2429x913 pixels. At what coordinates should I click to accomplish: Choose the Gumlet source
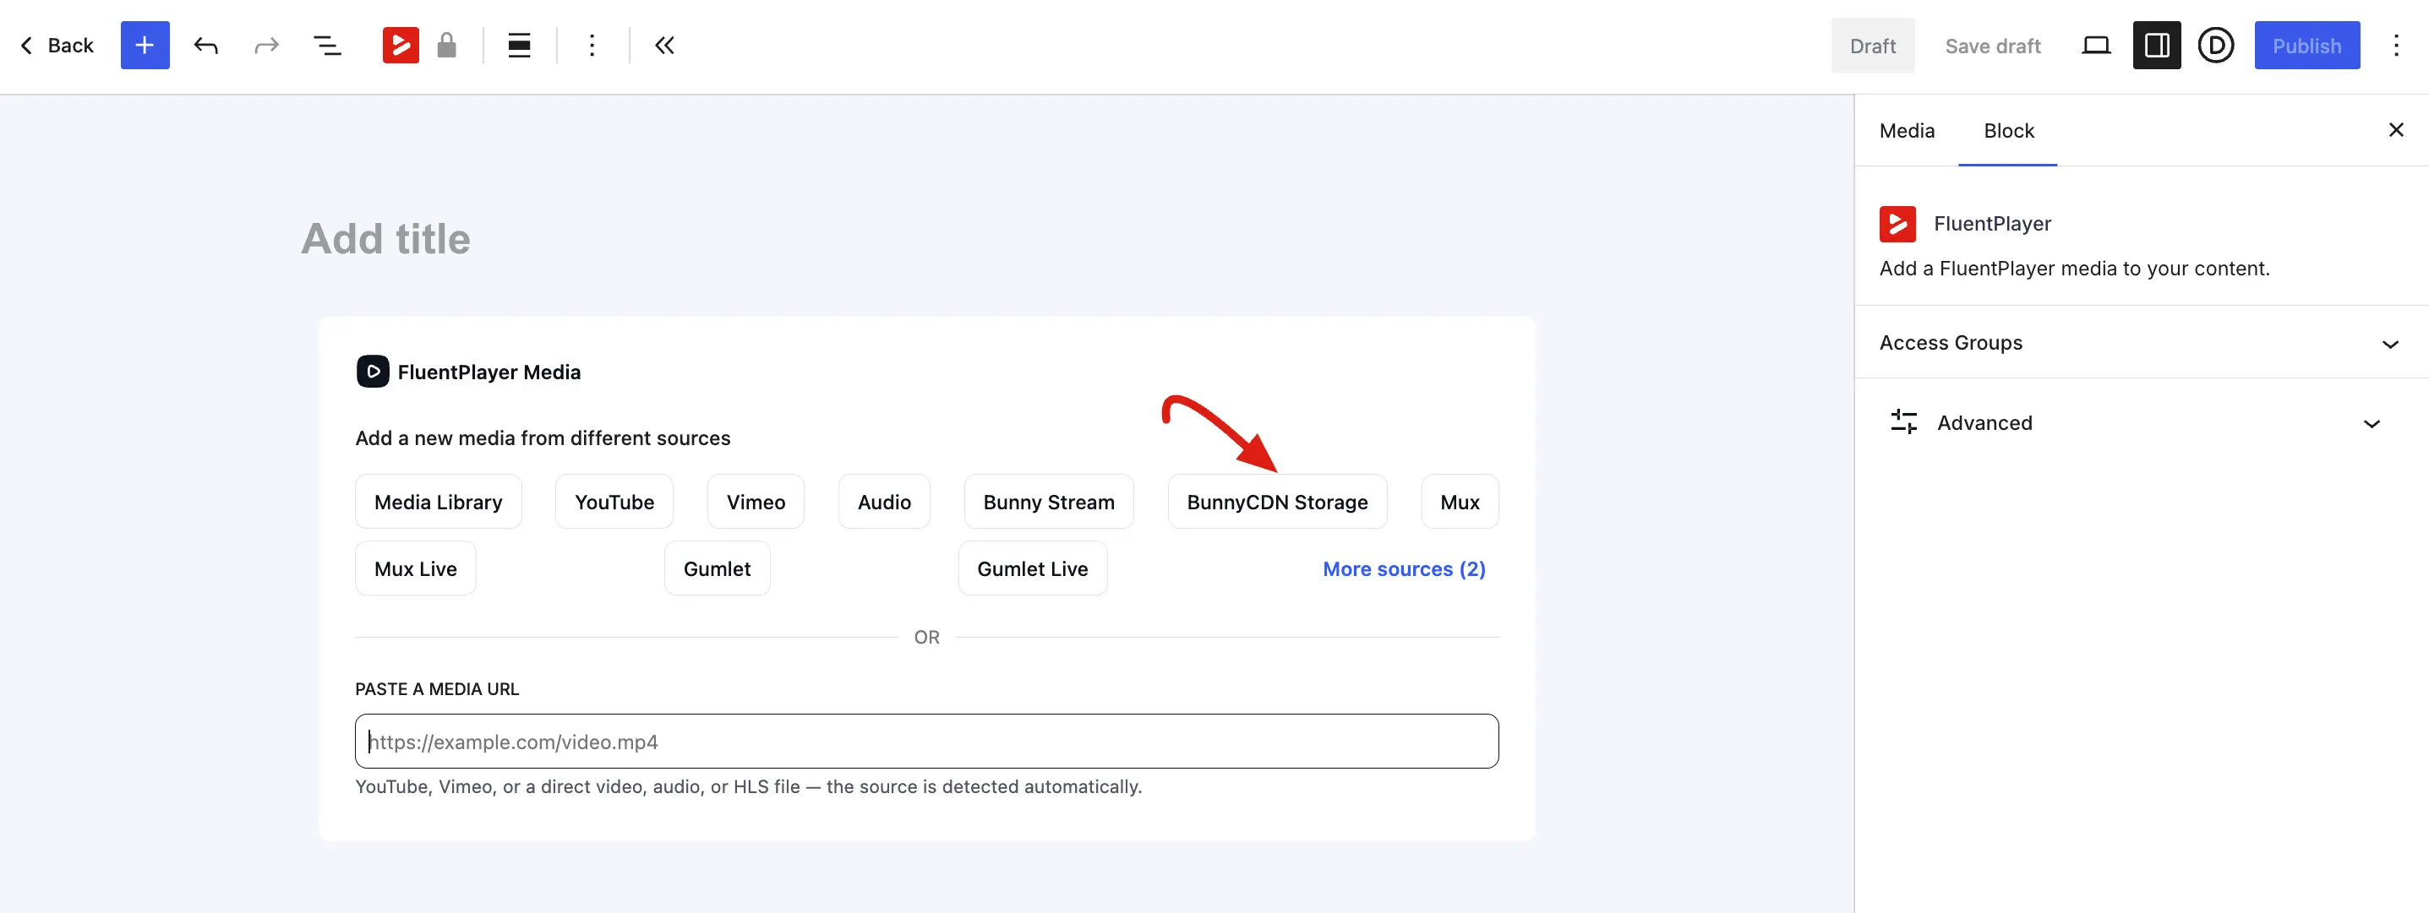(x=717, y=569)
